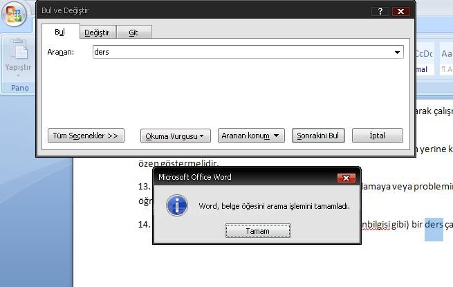
Task: Click the document text "özen göstermelidir."
Action: point(178,163)
